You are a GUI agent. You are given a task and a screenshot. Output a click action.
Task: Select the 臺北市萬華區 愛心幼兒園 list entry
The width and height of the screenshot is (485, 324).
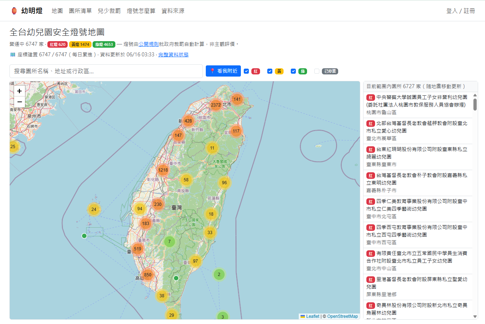pos(418,131)
